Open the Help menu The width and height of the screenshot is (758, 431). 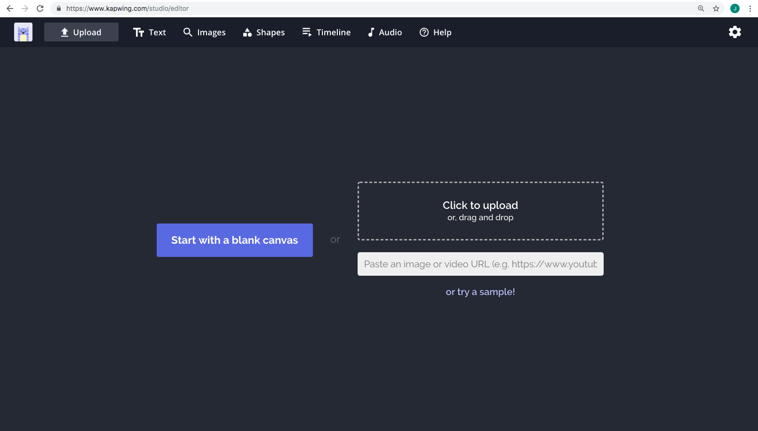(435, 32)
